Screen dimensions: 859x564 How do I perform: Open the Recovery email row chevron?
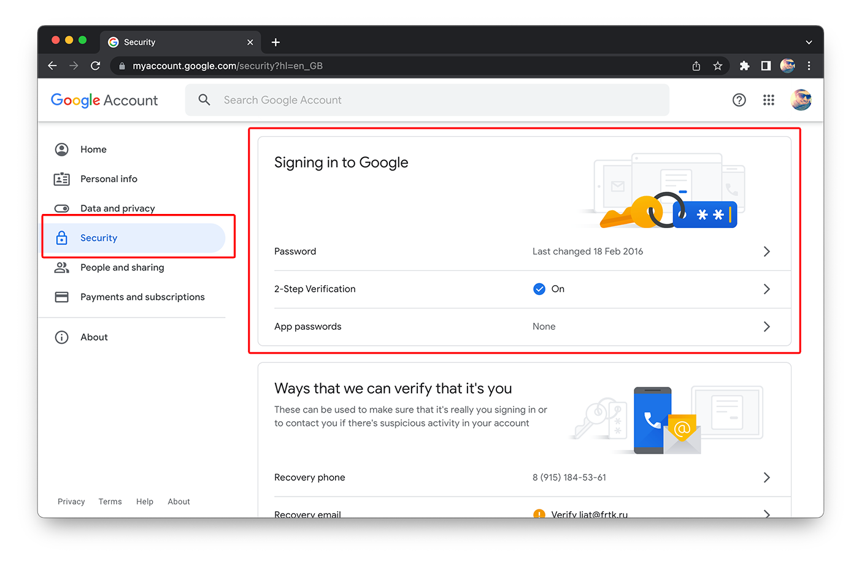[766, 514]
